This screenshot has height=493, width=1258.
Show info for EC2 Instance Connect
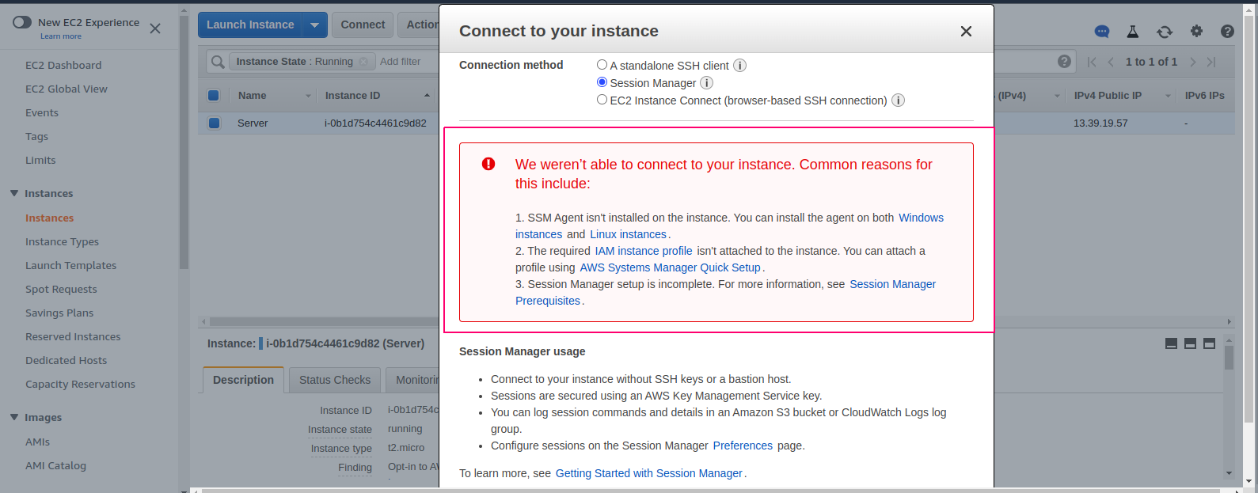coord(898,100)
